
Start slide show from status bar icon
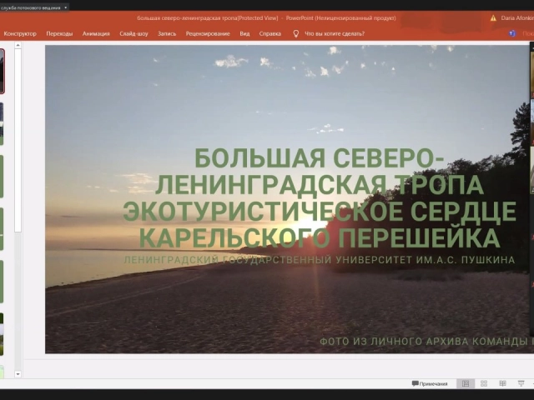coord(521,383)
